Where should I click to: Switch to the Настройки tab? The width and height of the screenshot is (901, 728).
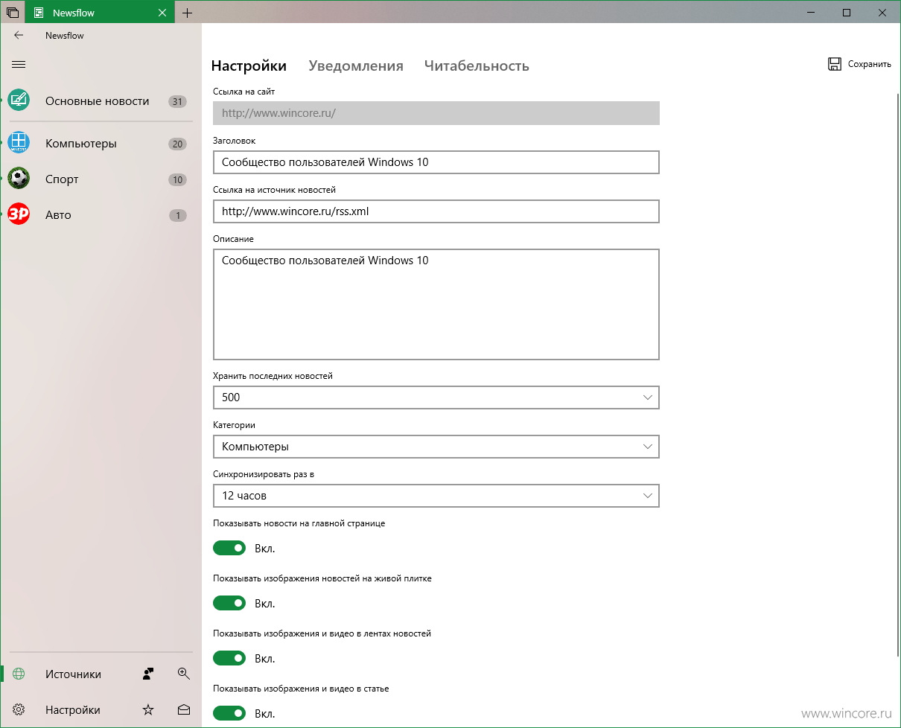coord(249,66)
